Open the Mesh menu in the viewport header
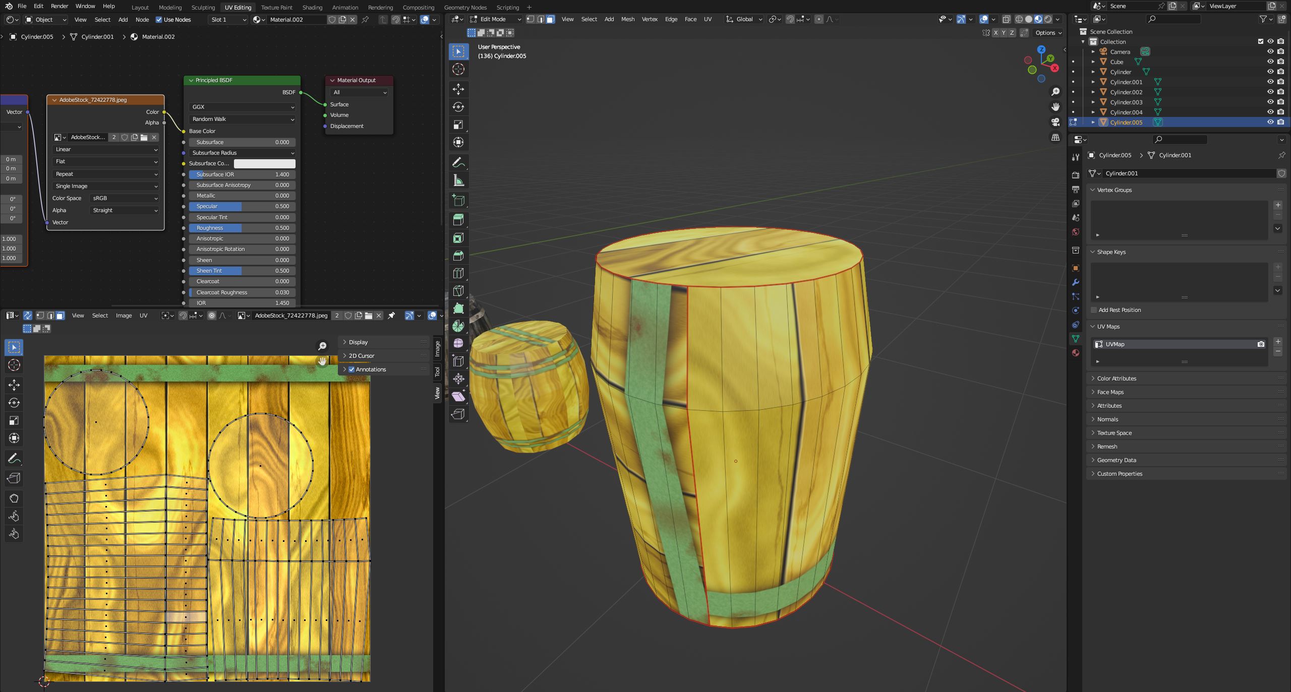Viewport: 1291px width, 692px height. coord(628,19)
